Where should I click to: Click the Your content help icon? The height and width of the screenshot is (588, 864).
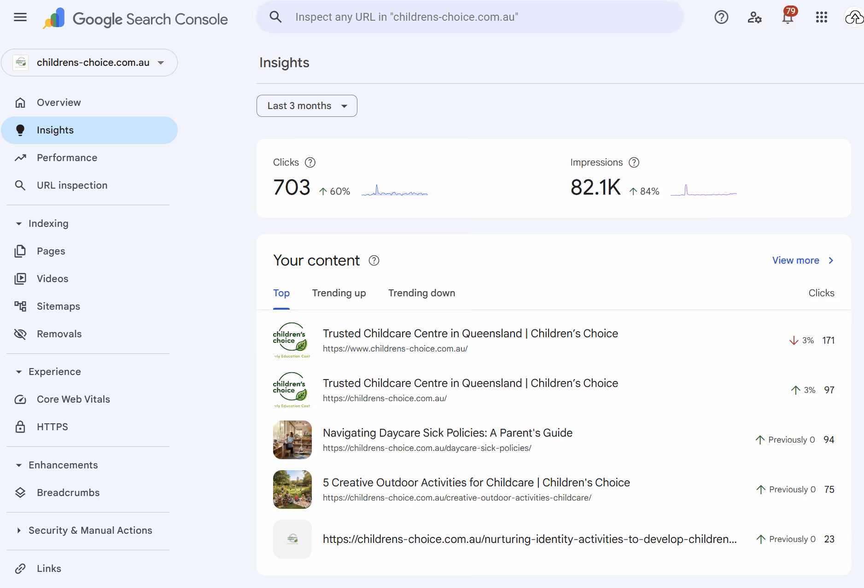tap(374, 260)
